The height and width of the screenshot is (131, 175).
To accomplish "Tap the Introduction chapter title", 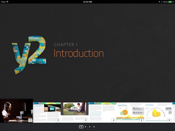I will [x=79, y=53].
